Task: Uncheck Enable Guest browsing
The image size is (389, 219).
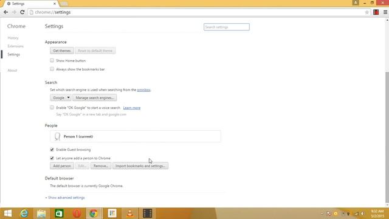Action: tap(52, 150)
